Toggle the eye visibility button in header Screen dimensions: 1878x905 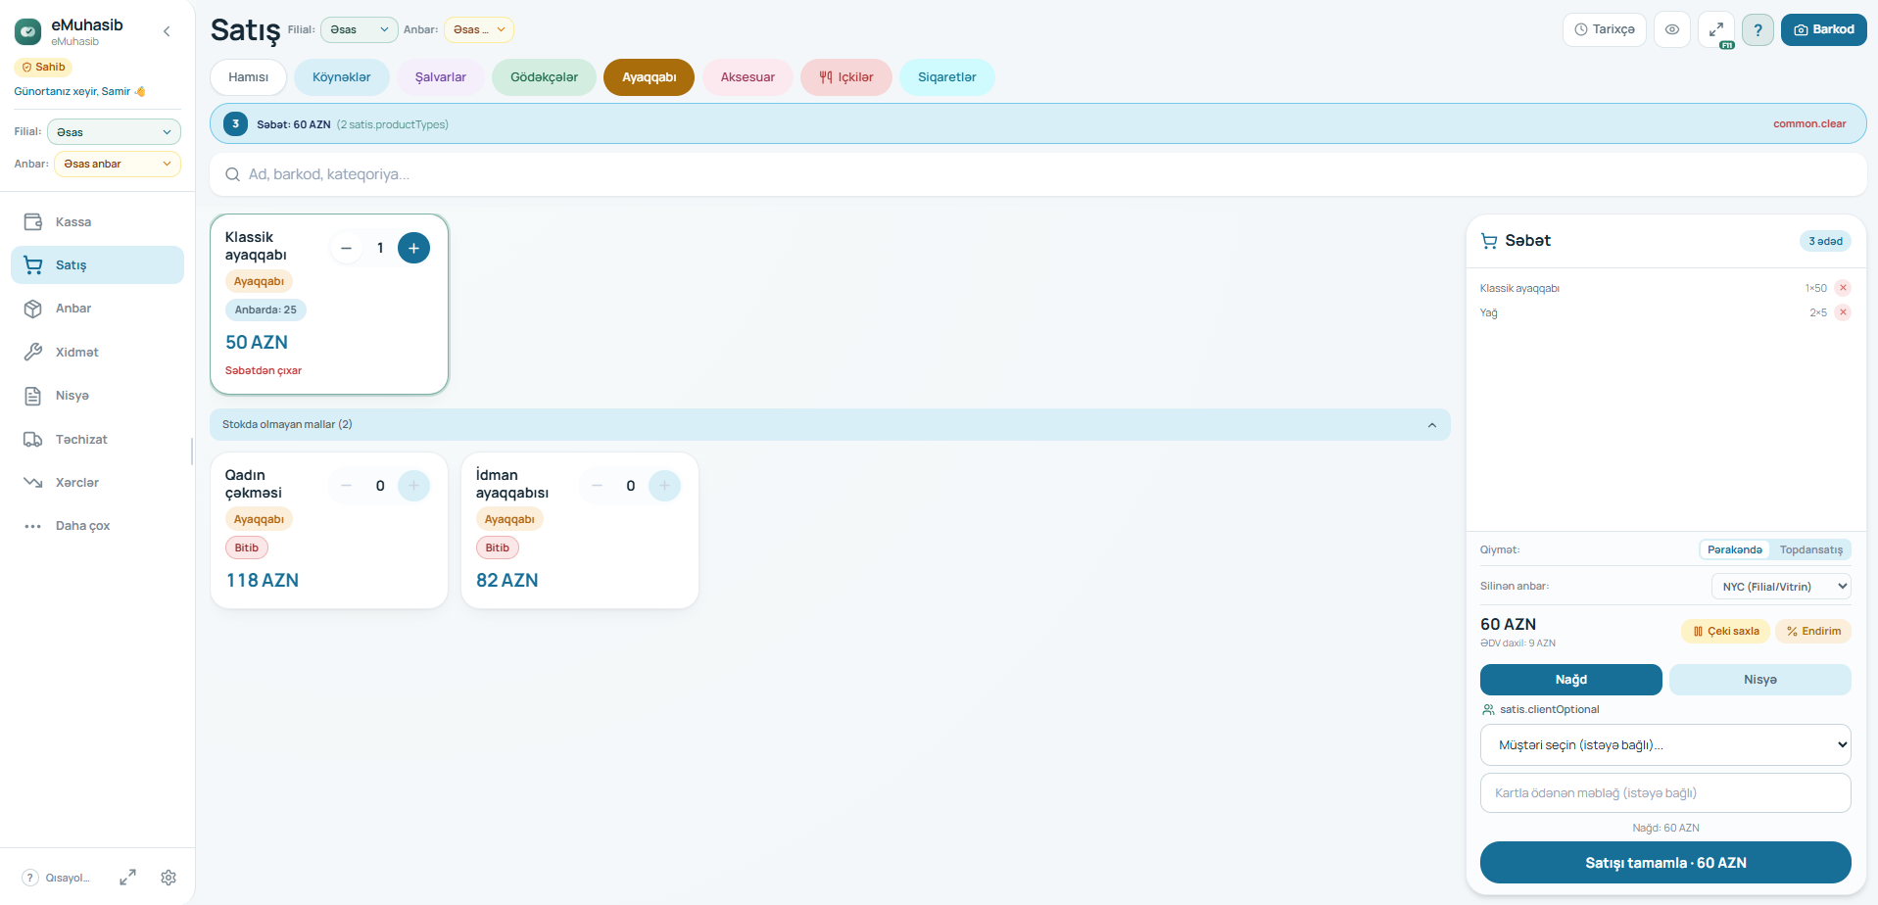tap(1672, 29)
